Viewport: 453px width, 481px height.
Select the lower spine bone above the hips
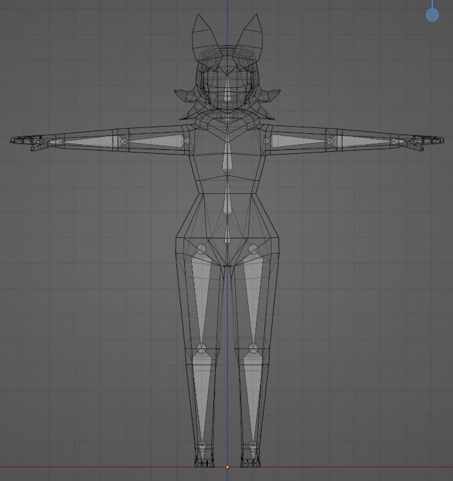[x=227, y=197]
